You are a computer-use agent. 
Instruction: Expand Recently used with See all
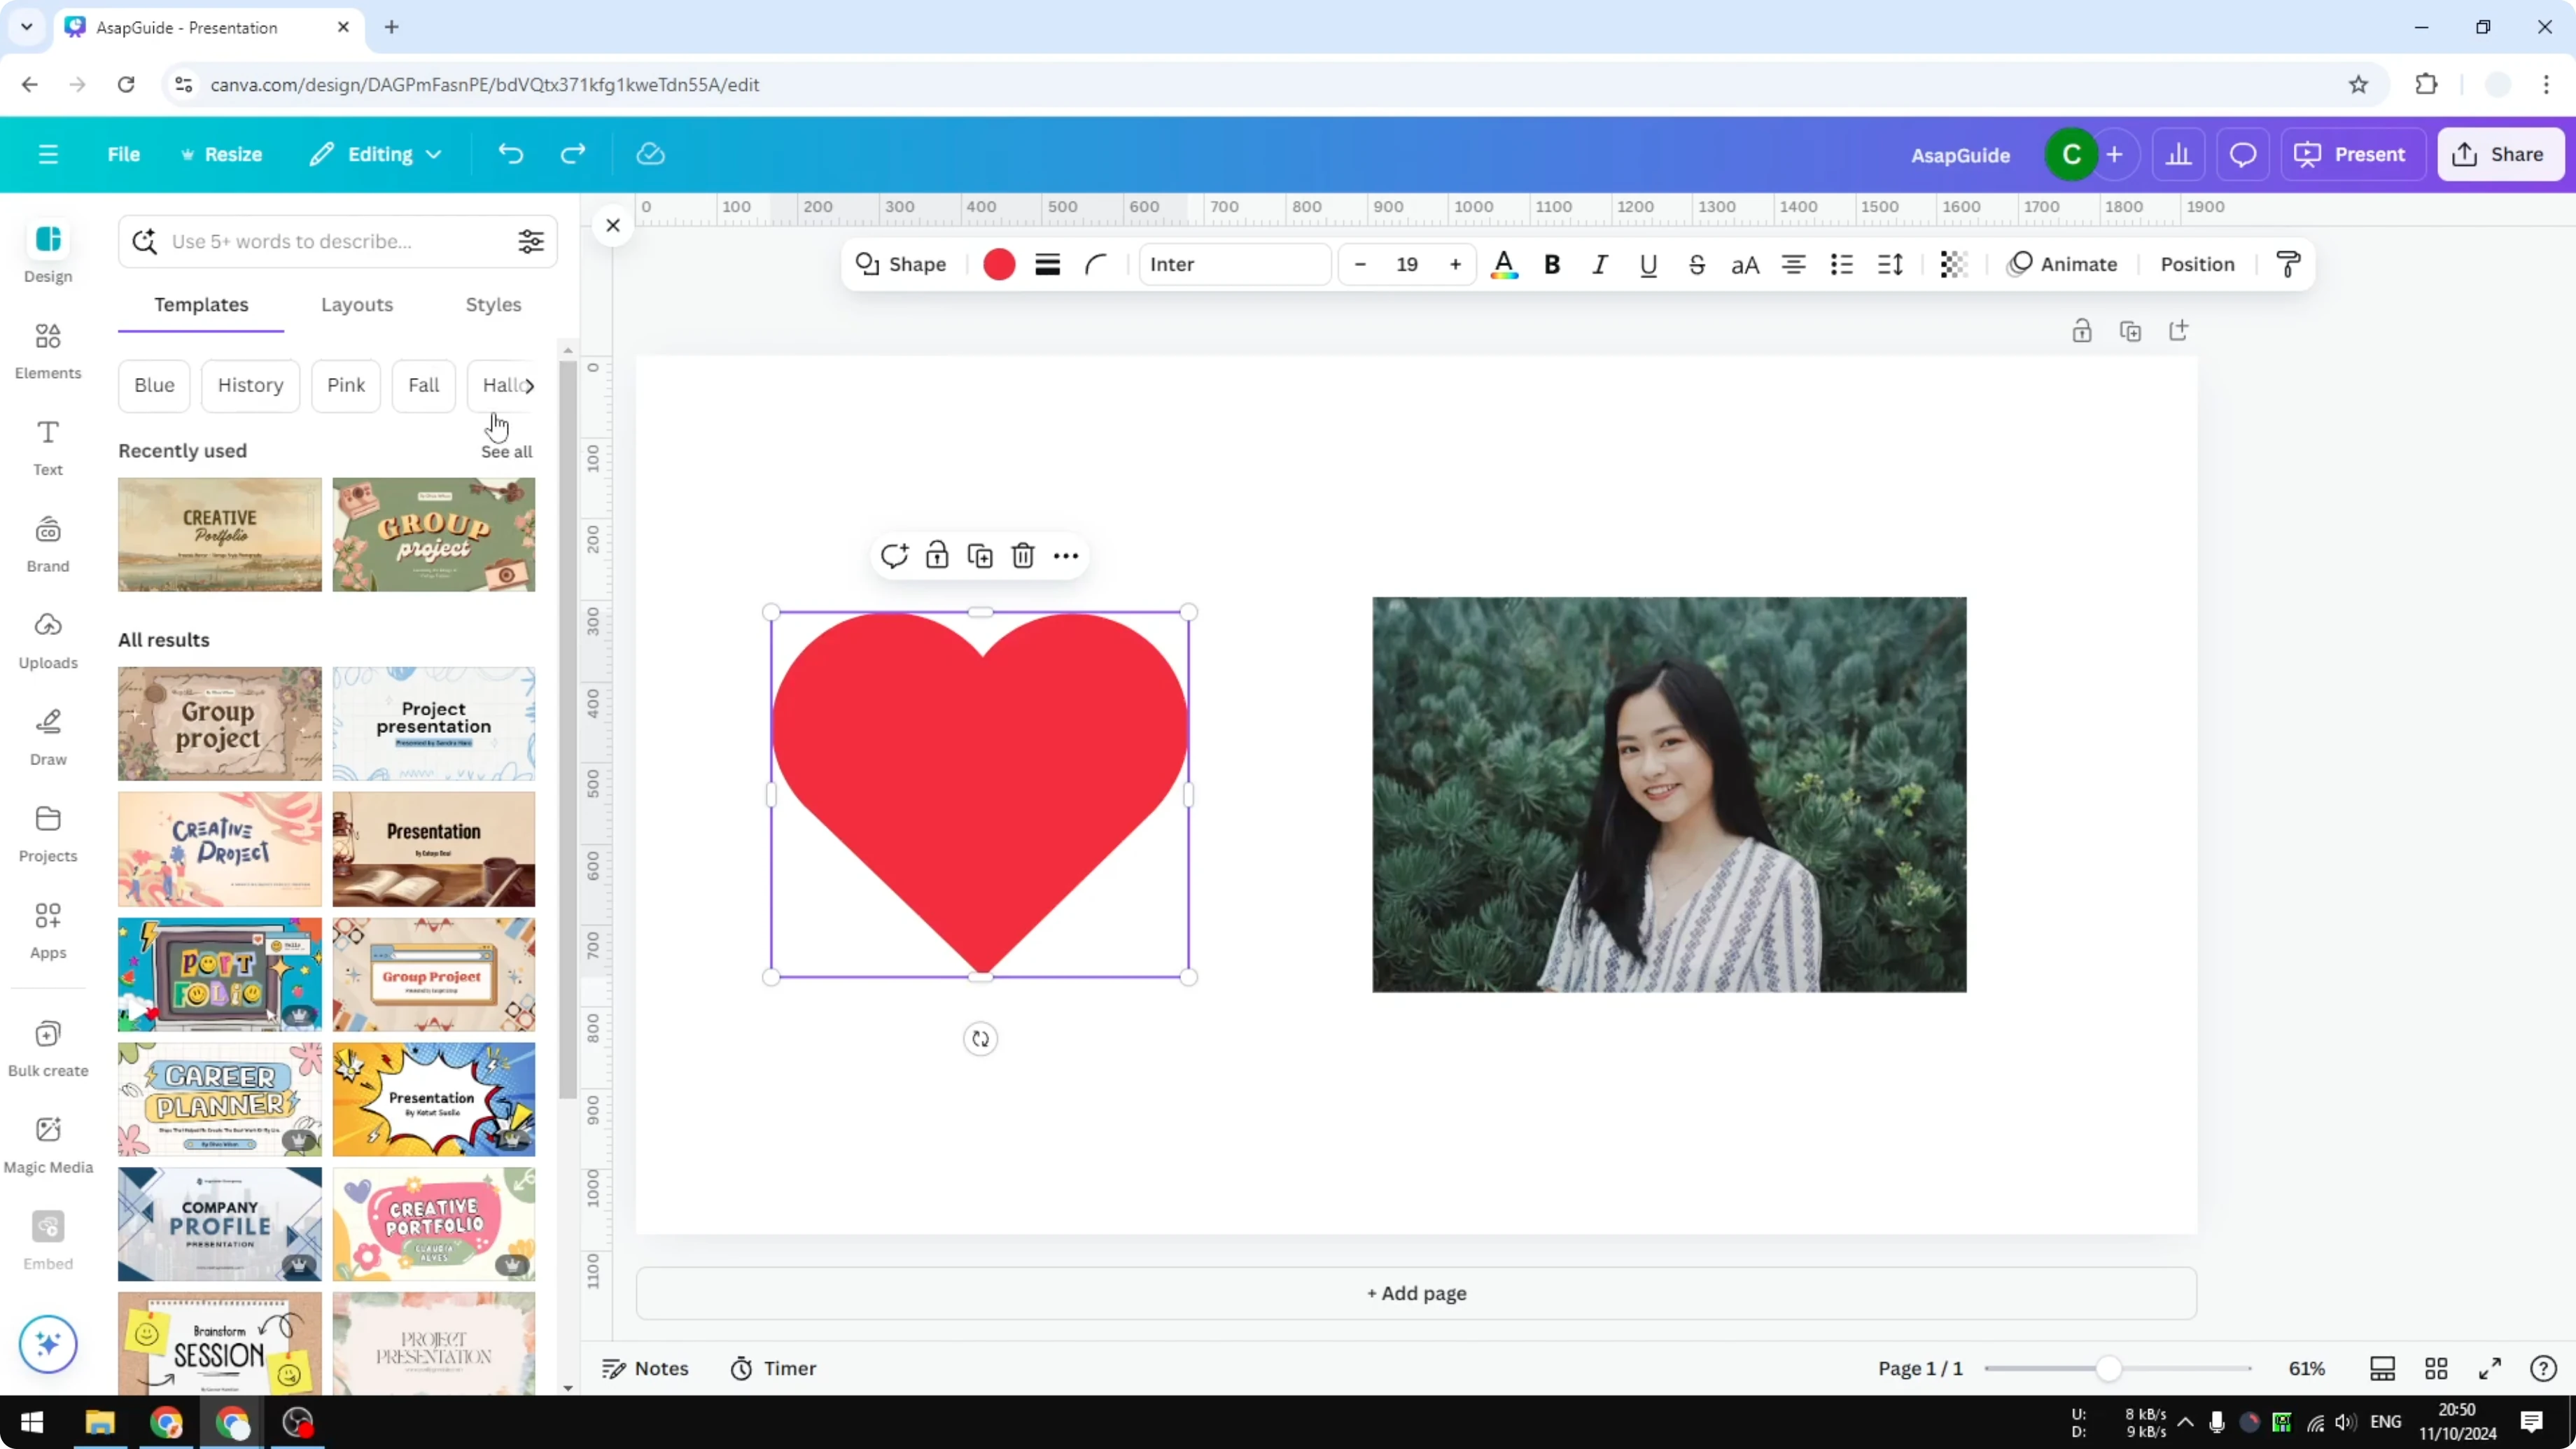(x=506, y=451)
